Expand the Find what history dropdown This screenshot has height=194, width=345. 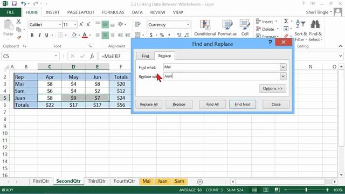click(x=283, y=67)
